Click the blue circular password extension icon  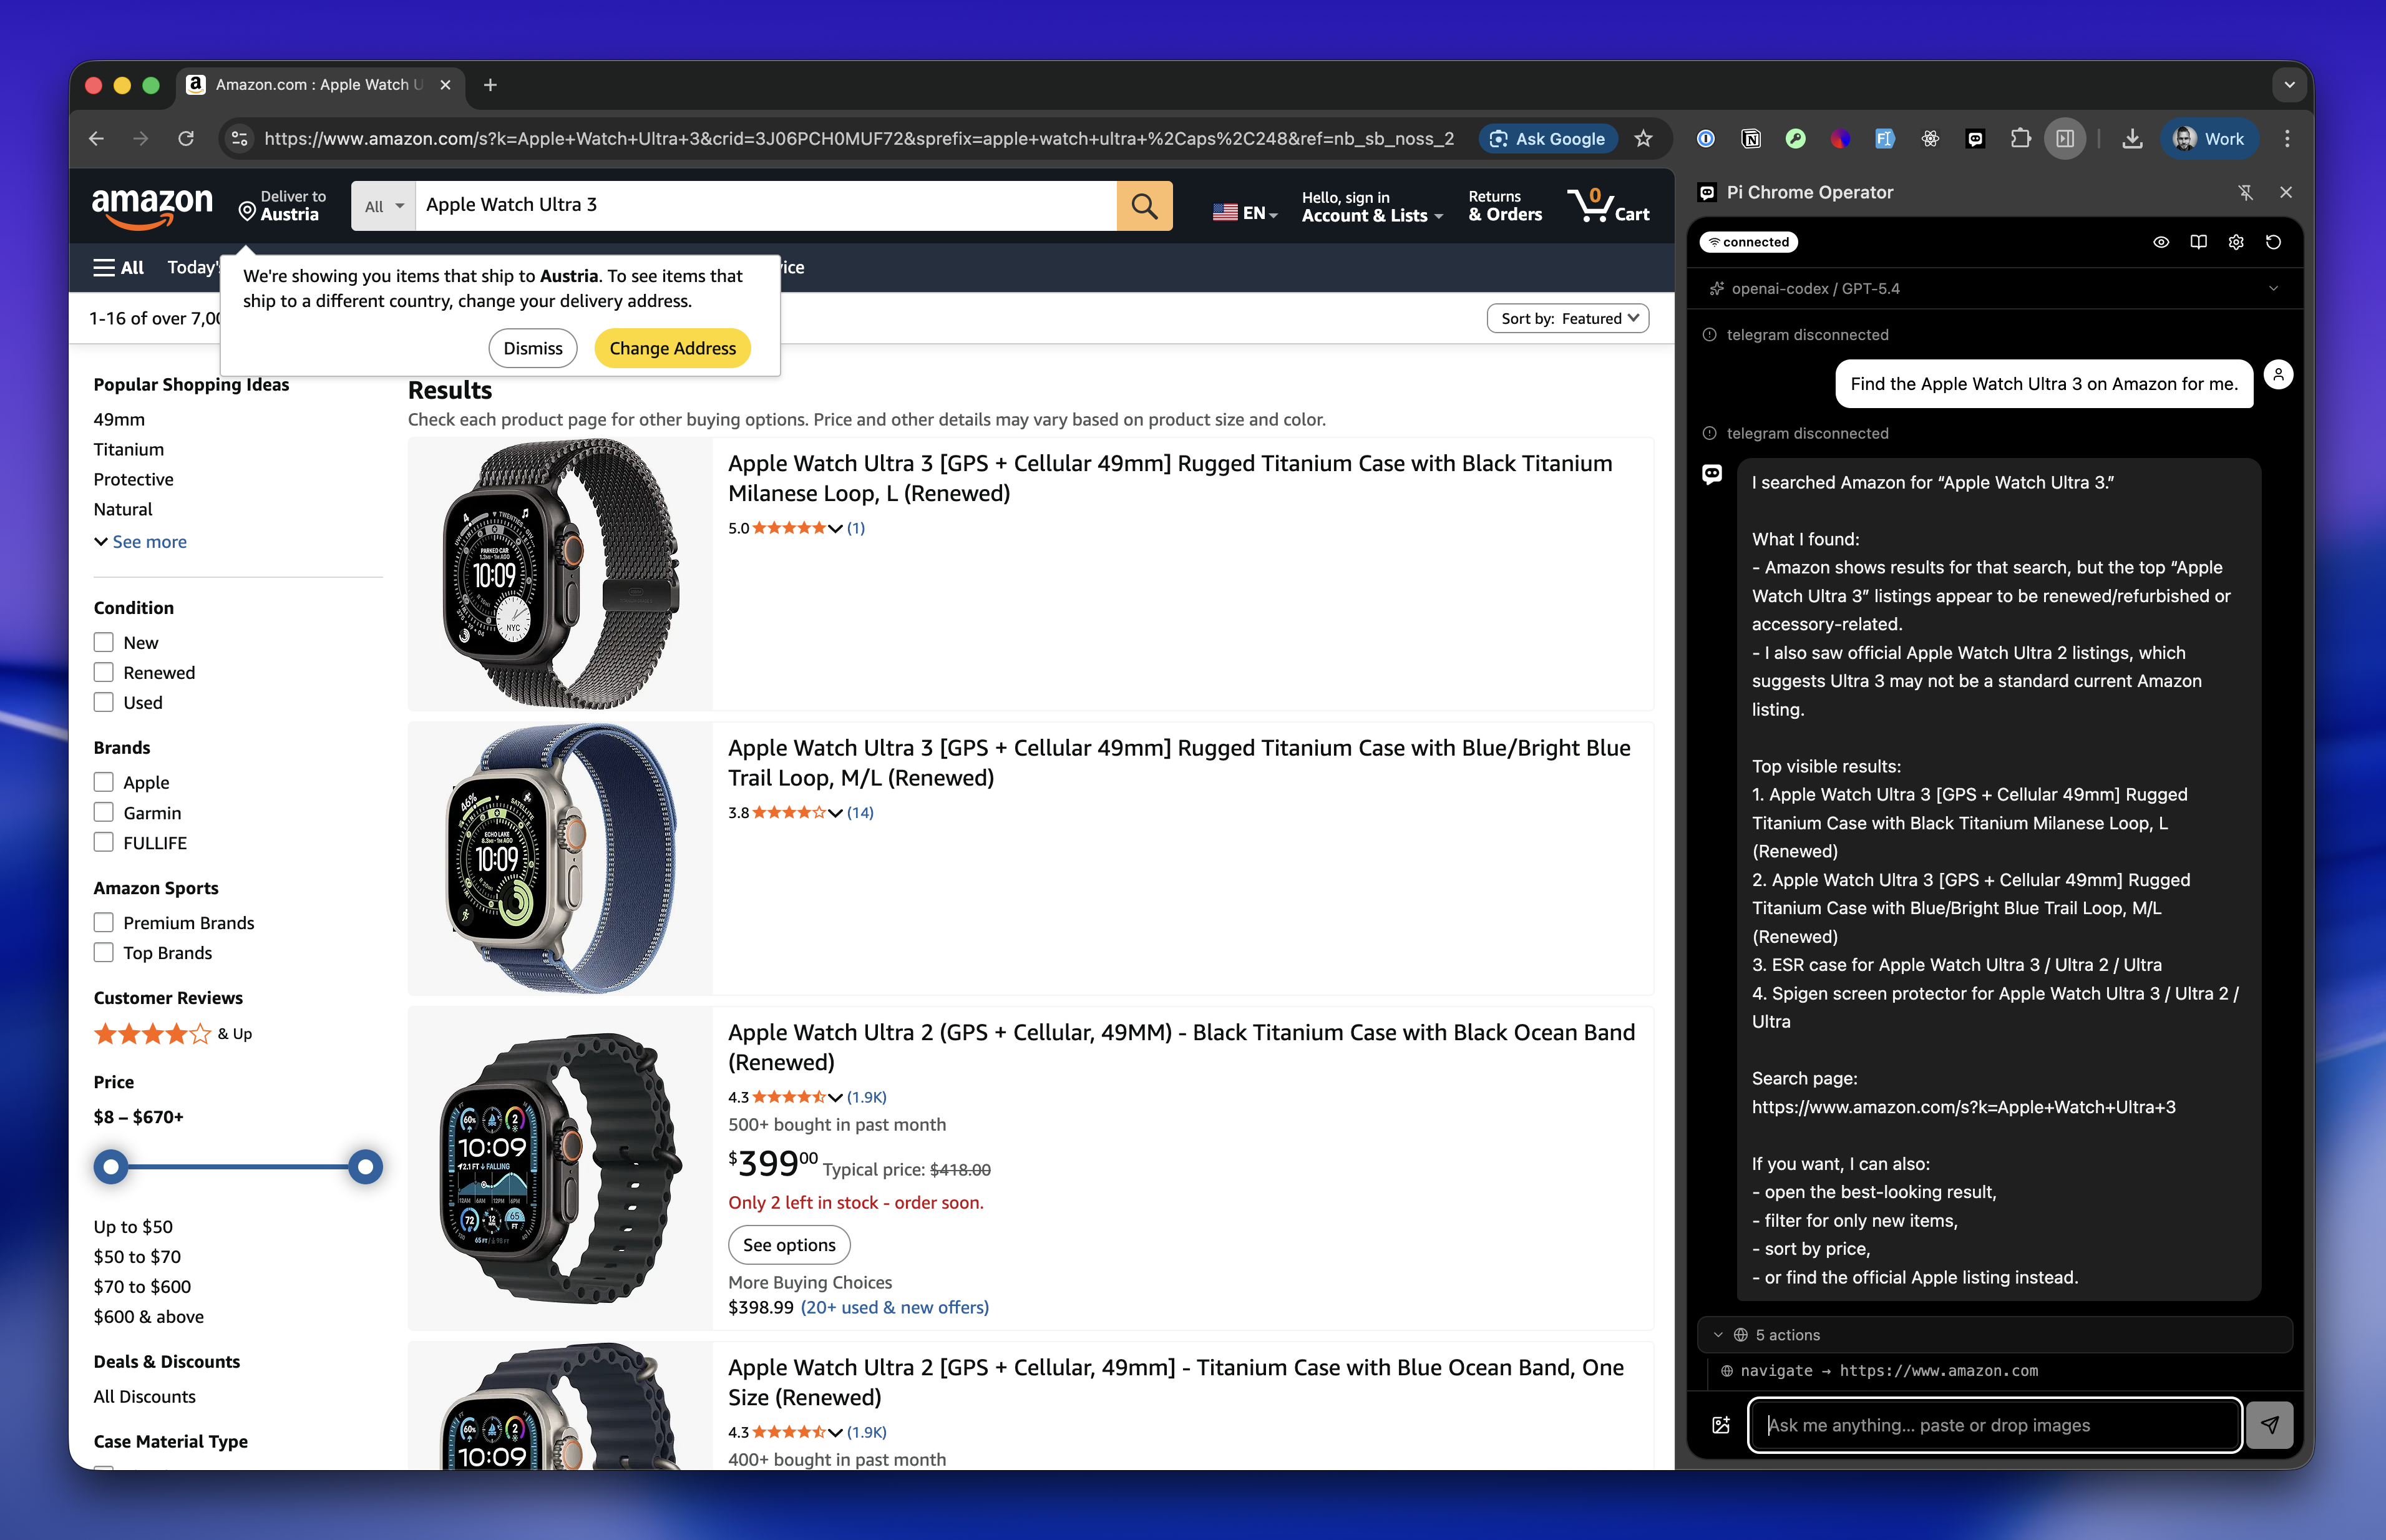[1706, 139]
